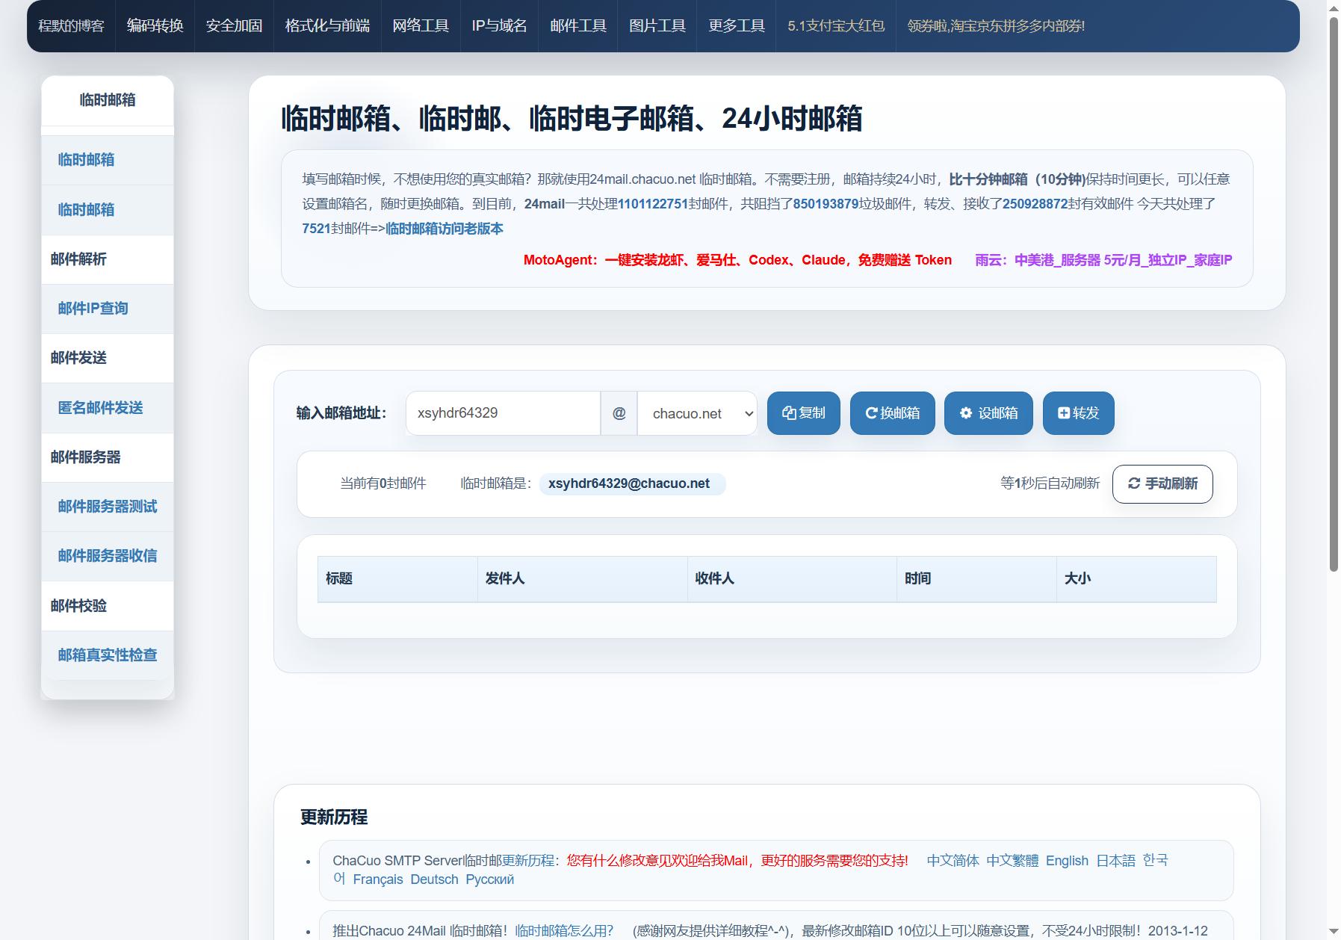Click the 换邮箱 refresh-mailbox button
Image resolution: width=1341 pixels, height=940 pixels.
tap(892, 413)
